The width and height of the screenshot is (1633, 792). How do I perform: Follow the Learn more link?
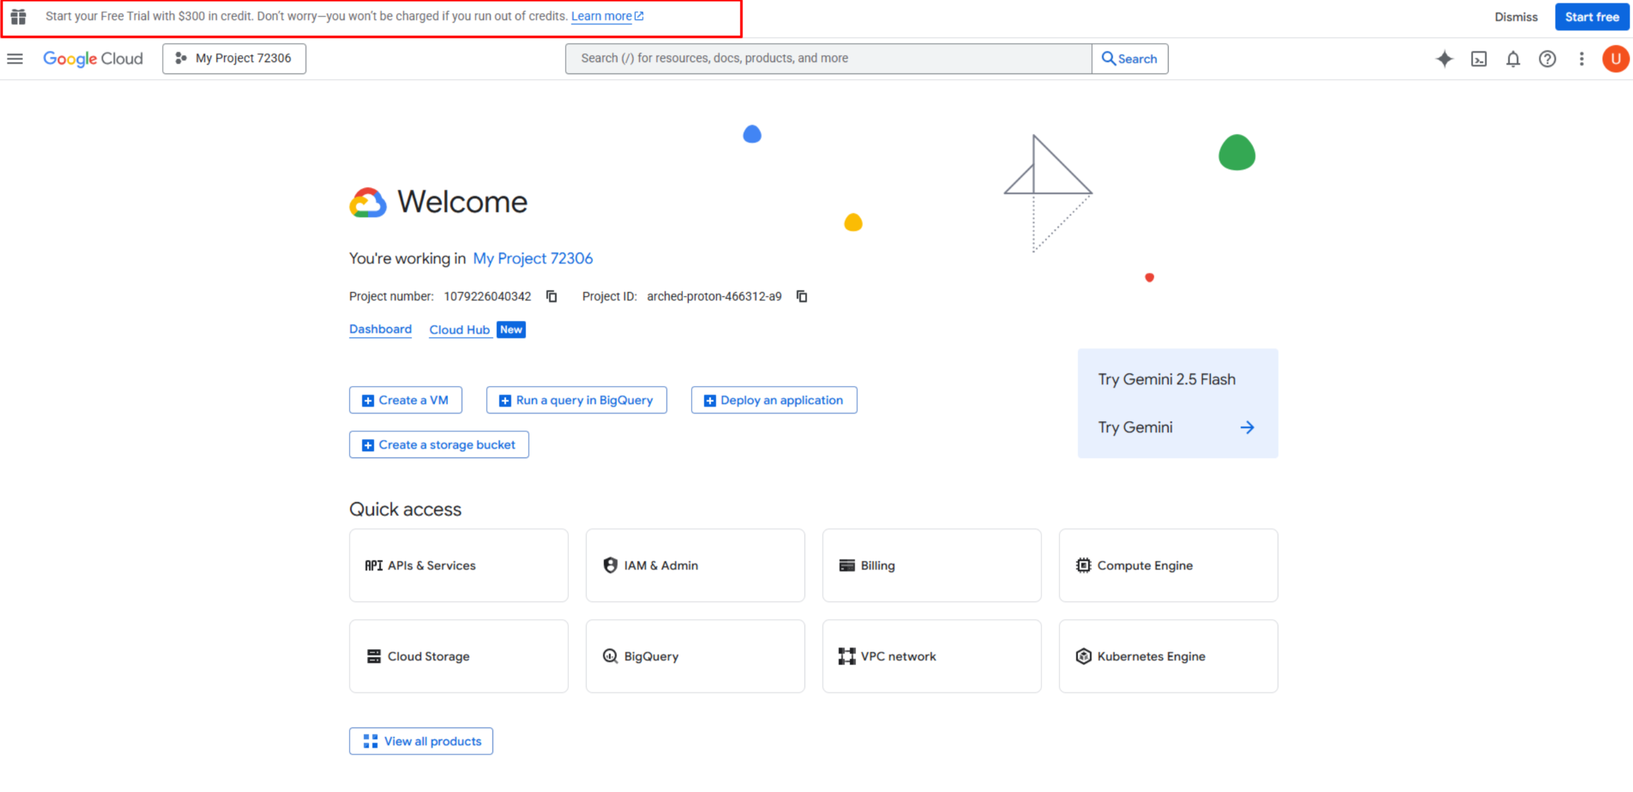601,16
